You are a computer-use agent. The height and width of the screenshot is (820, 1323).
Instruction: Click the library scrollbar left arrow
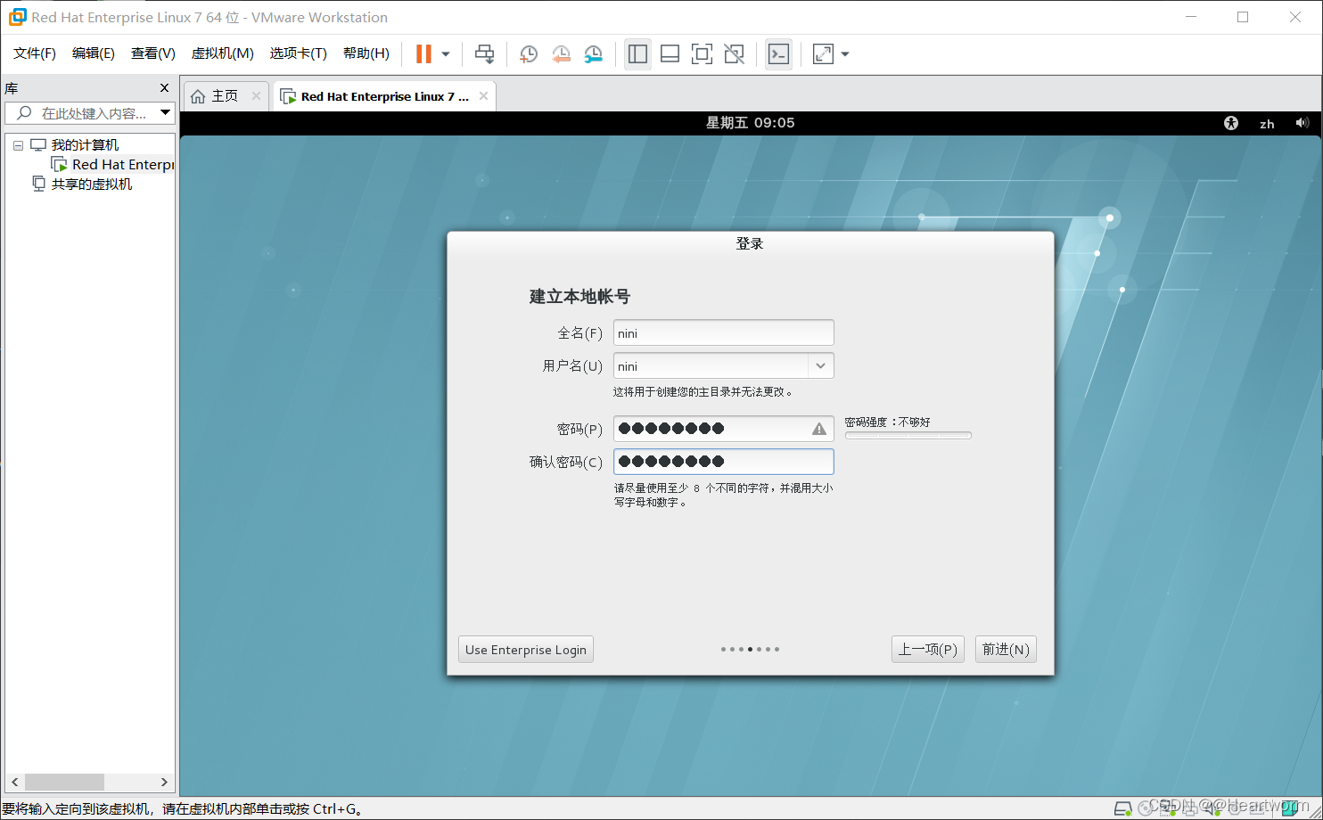click(15, 782)
